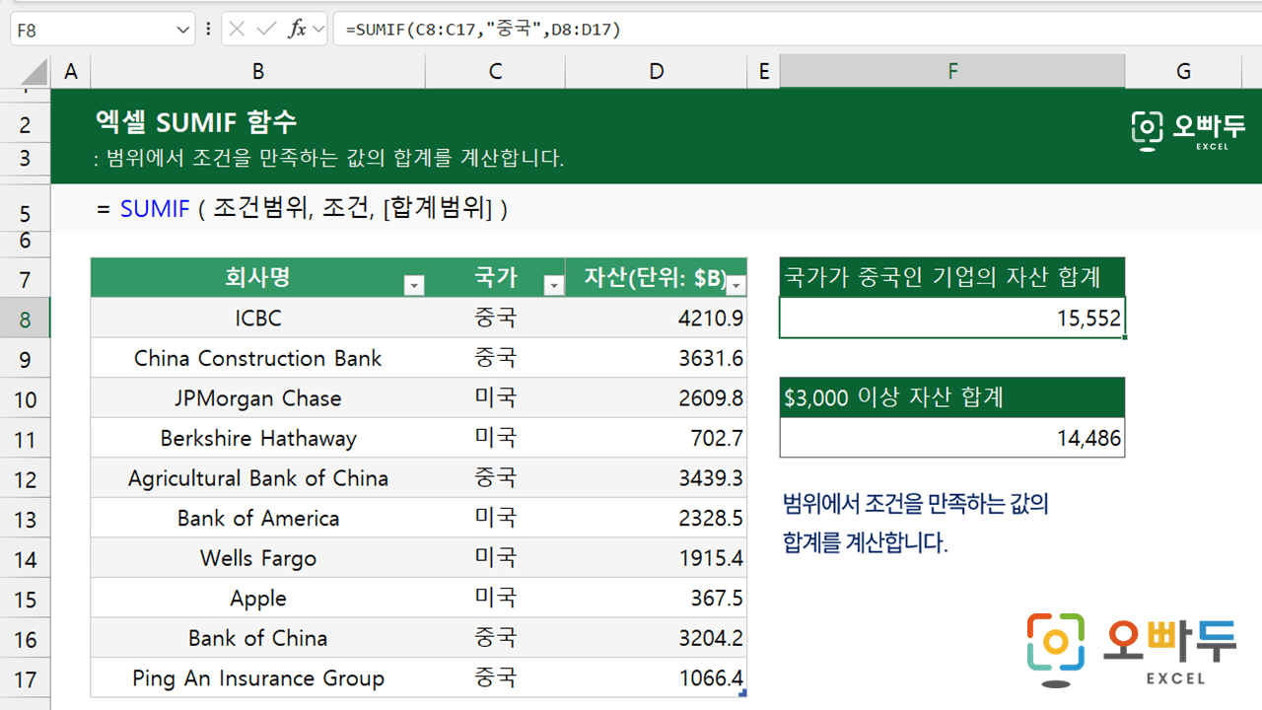1262x710 pixels.
Task: Select row 13 header
Action: pos(25,519)
